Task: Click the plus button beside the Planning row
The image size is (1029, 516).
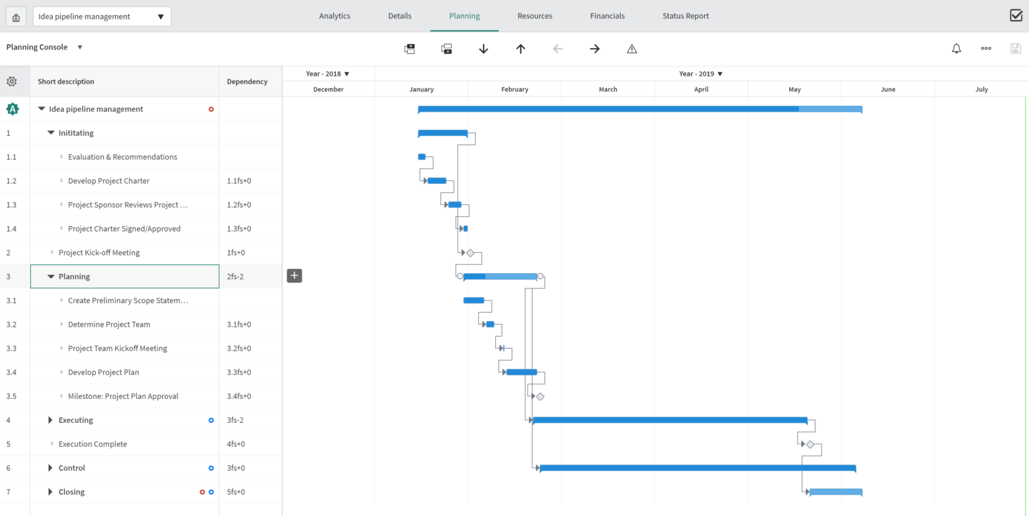Action: [294, 275]
